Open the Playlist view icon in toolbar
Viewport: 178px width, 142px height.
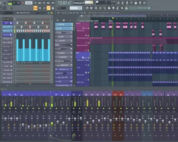click(x=87, y=8)
